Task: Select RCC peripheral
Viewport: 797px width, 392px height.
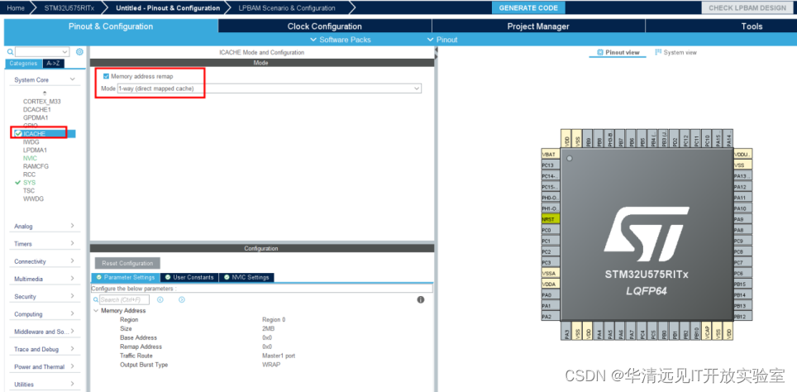Action: [30, 174]
